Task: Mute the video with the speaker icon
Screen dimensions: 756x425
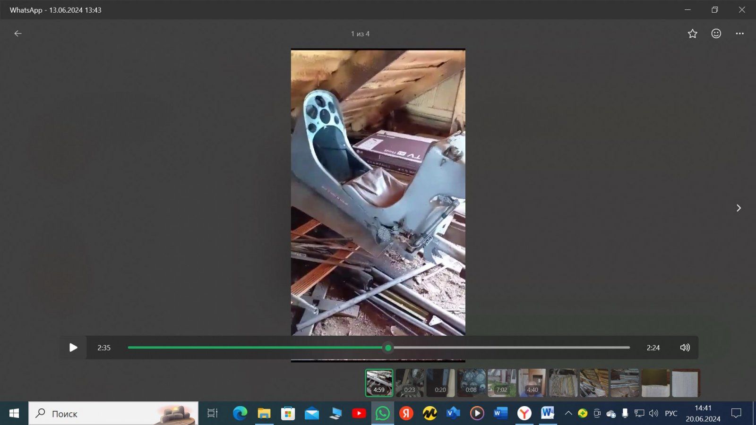Action: 685,348
